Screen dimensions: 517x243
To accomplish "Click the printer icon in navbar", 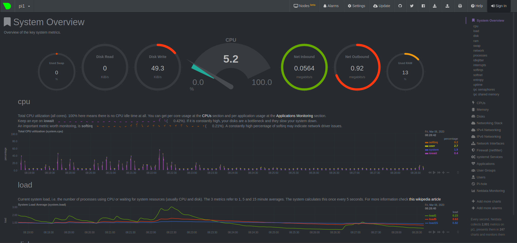I will click(460, 6).
